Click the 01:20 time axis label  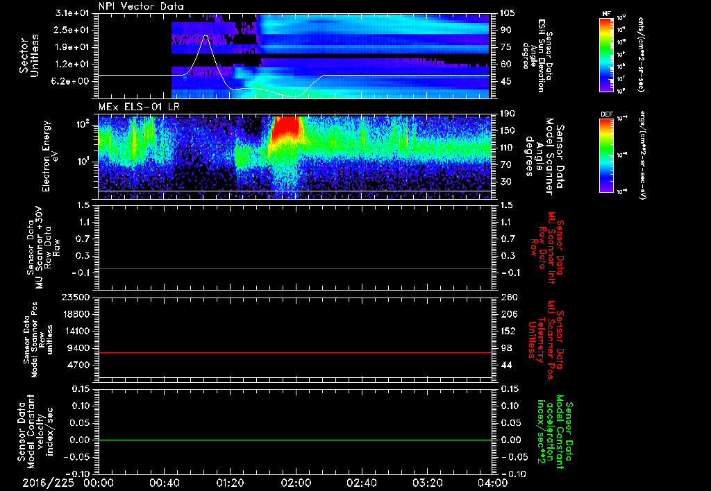pyautogui.click(x=230, y=483)
